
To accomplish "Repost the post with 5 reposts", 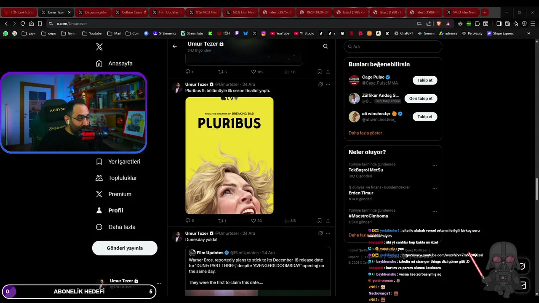I will pos(222,72).
